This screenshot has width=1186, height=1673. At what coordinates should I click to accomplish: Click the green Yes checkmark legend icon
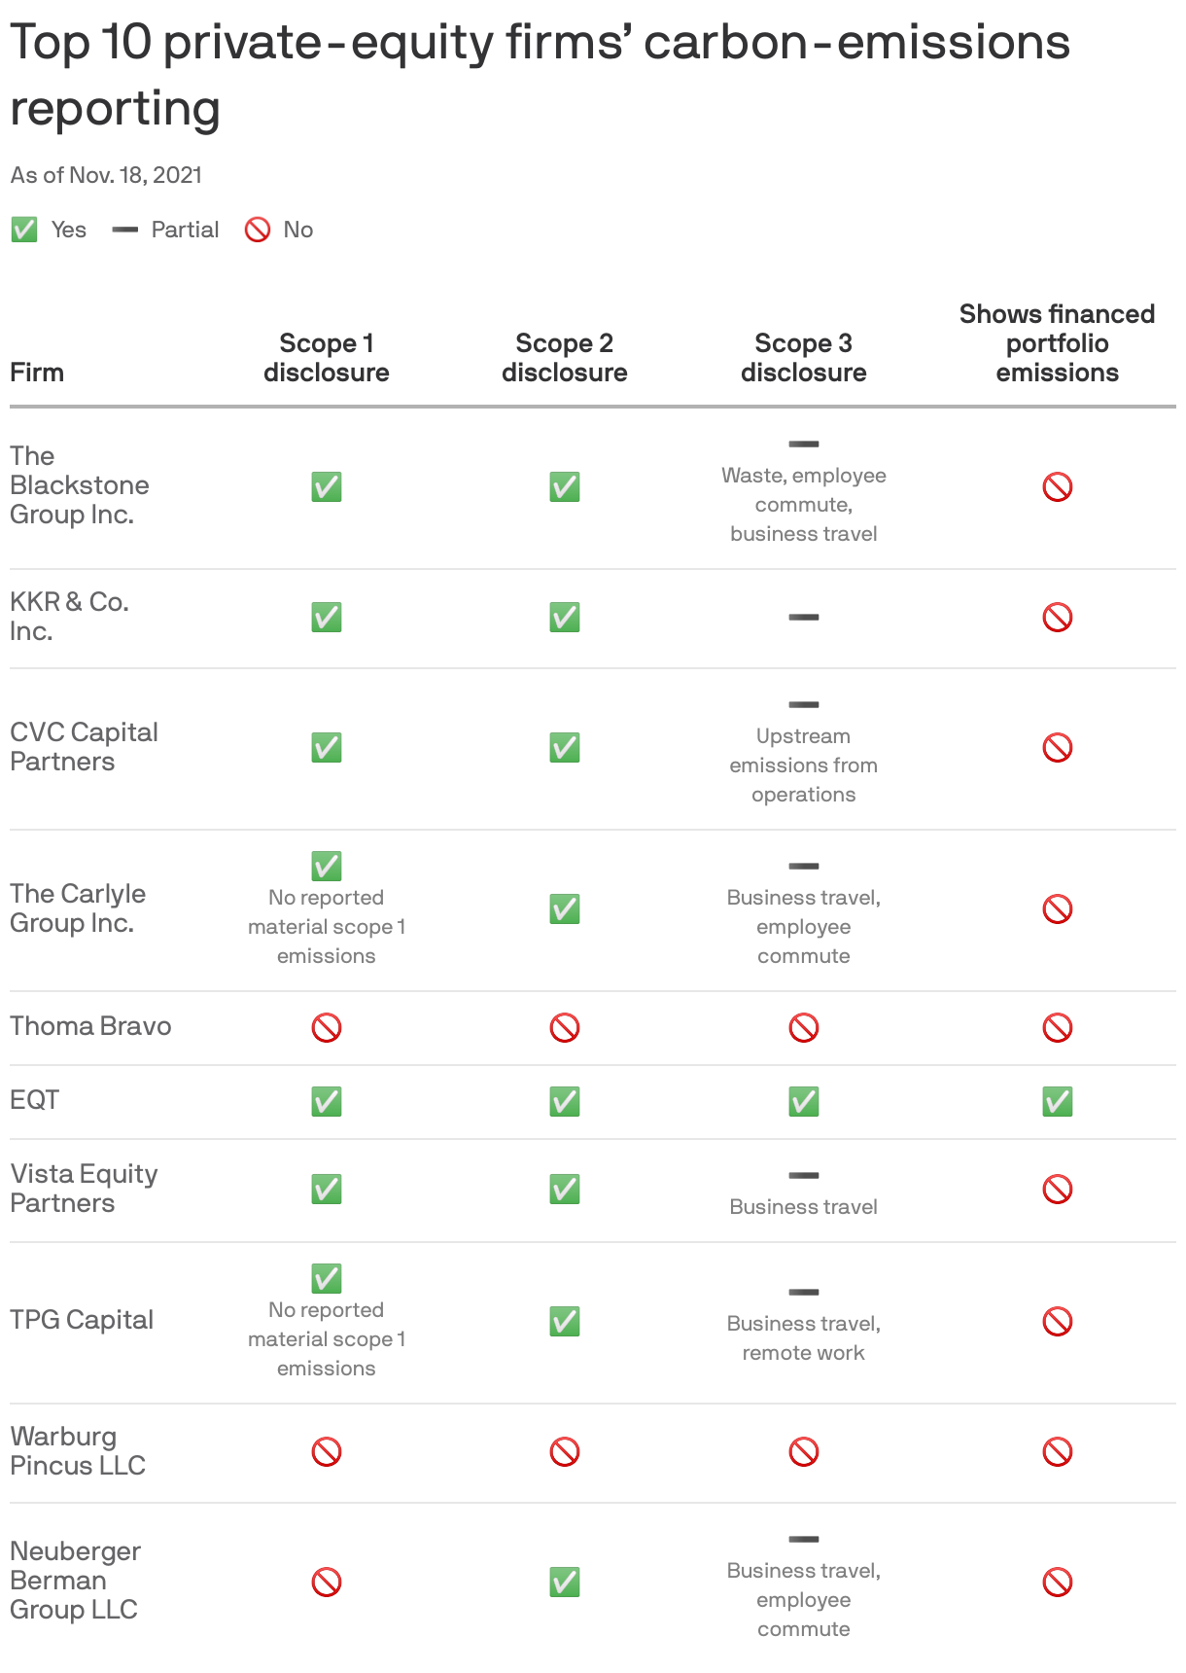24,230
